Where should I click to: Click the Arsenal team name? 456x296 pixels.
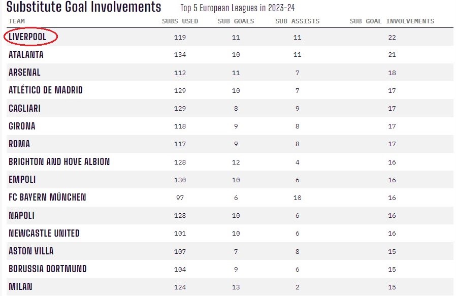tap(24, 73)
